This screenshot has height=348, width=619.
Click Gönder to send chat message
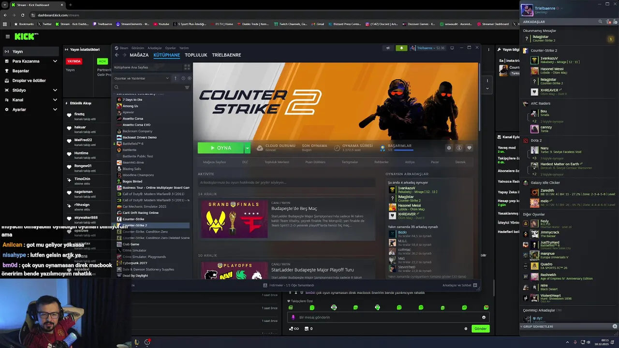tap(480, 329)
